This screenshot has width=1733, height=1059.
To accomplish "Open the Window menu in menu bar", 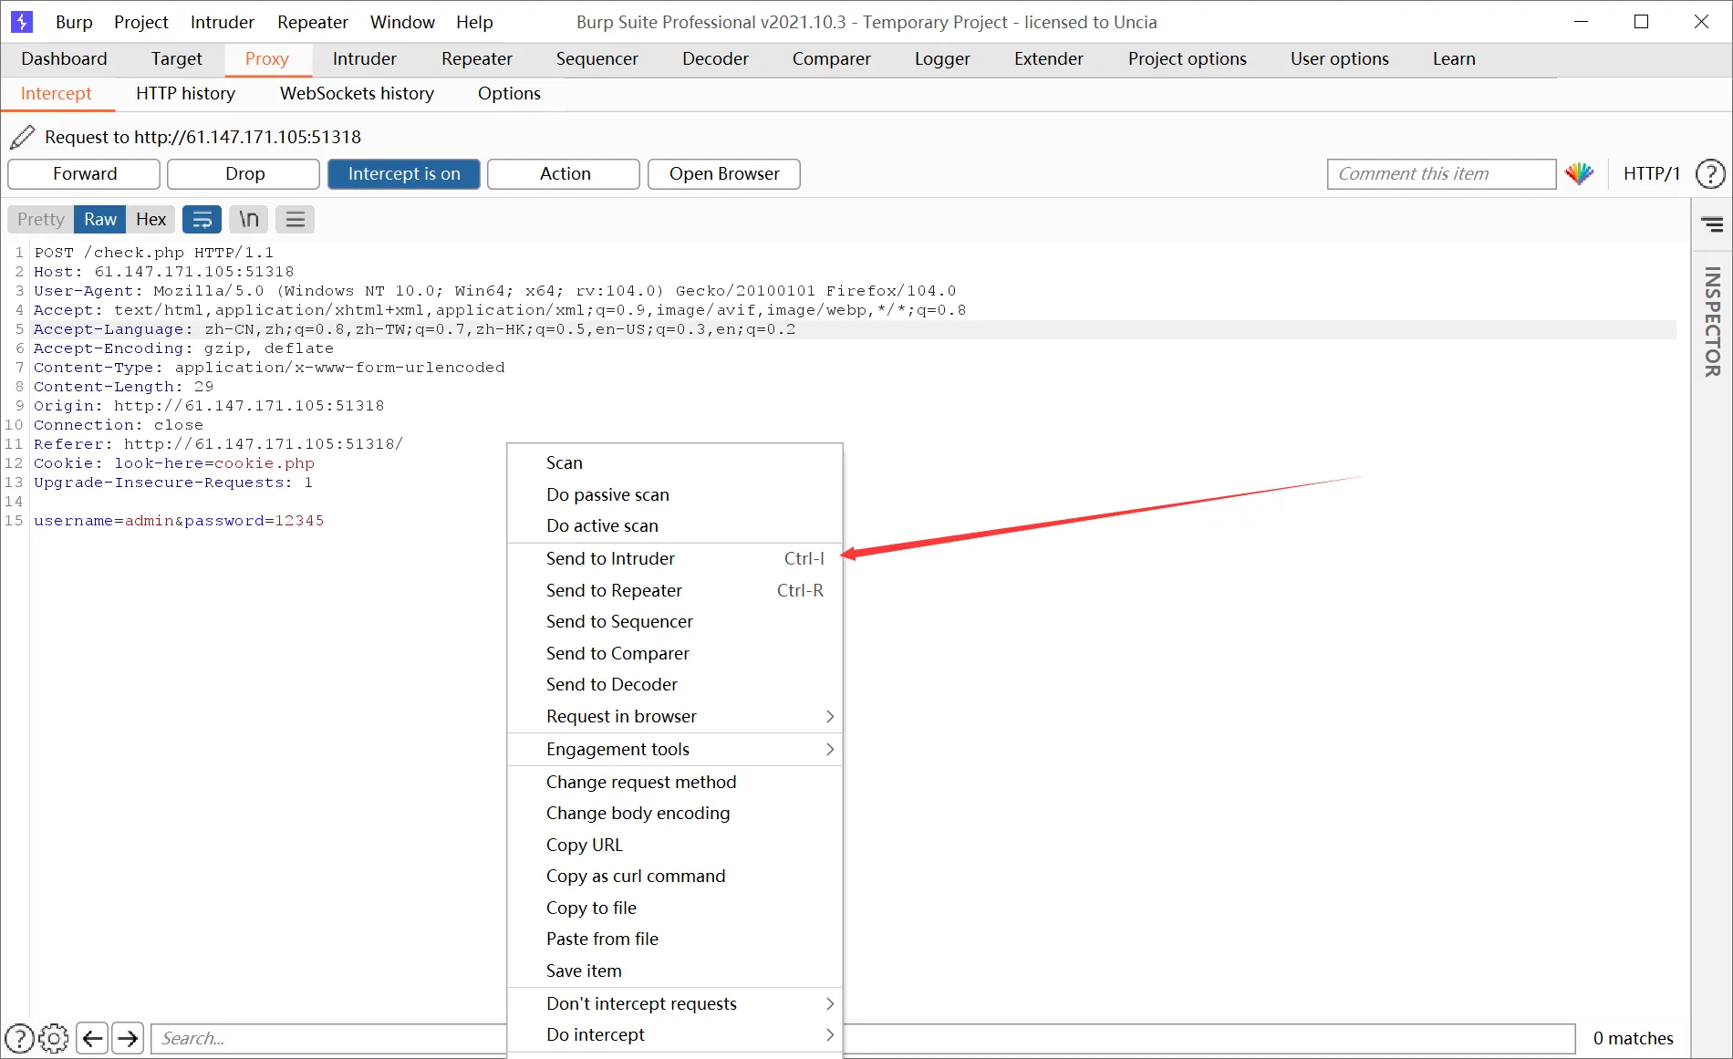I will (x=402, y=22).
